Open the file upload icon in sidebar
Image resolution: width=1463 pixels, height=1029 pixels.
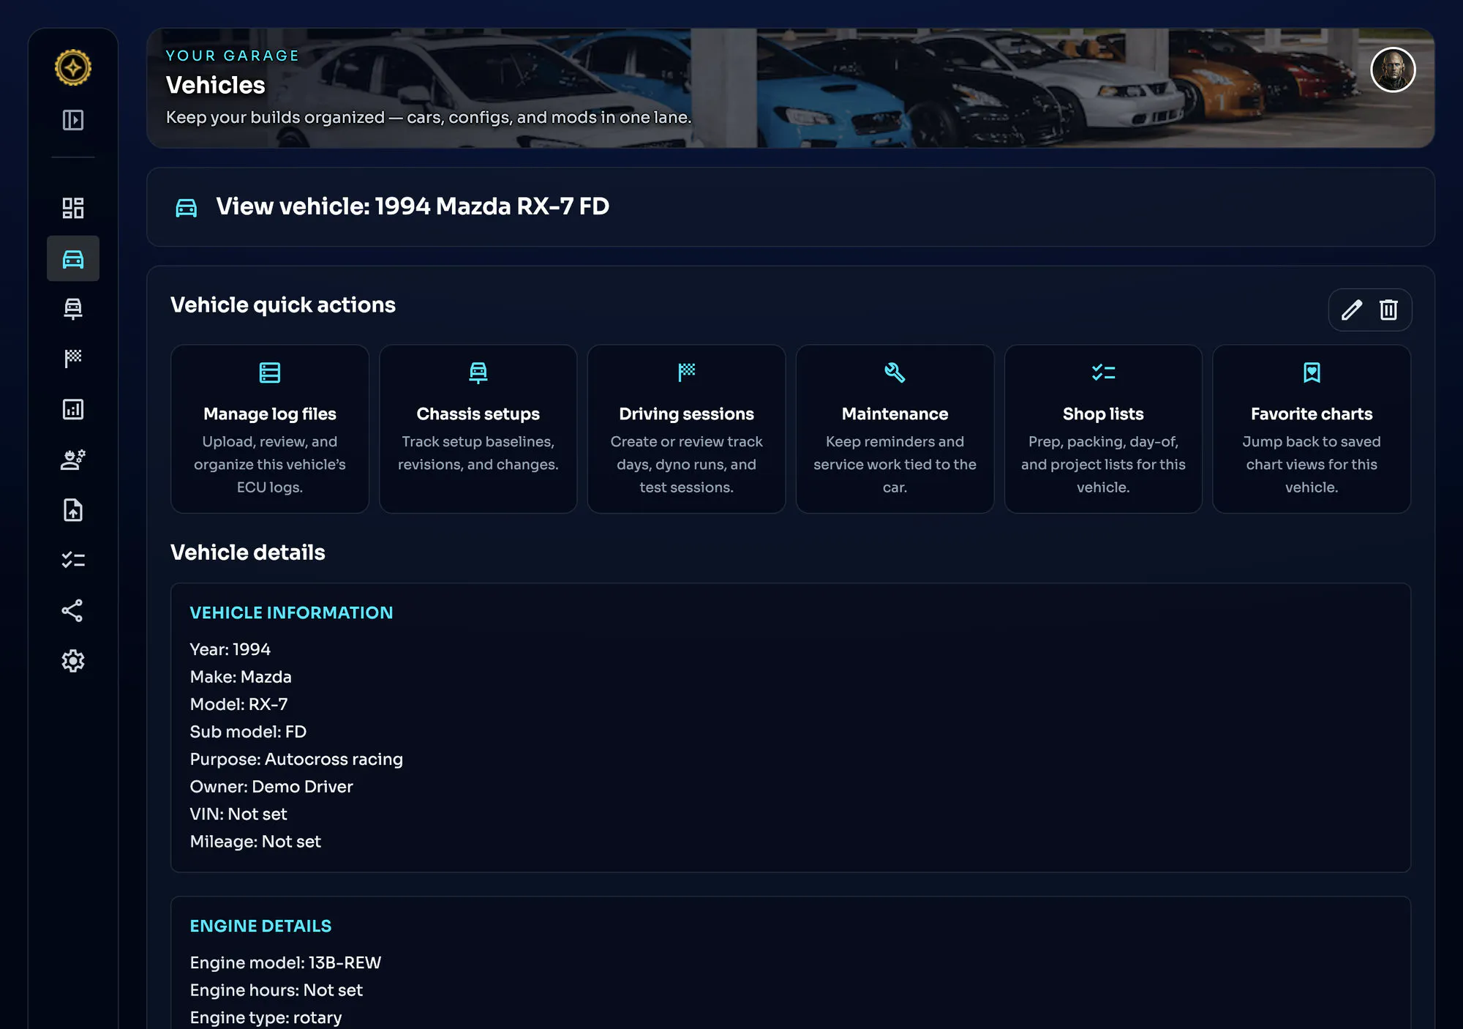pos(73,510)
